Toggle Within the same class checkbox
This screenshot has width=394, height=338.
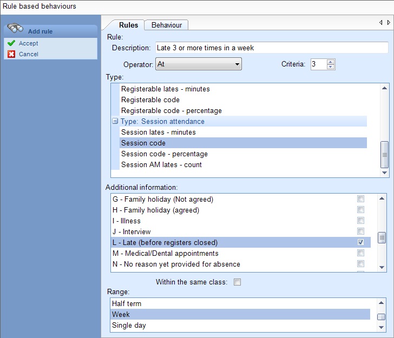tap(237, 282)
